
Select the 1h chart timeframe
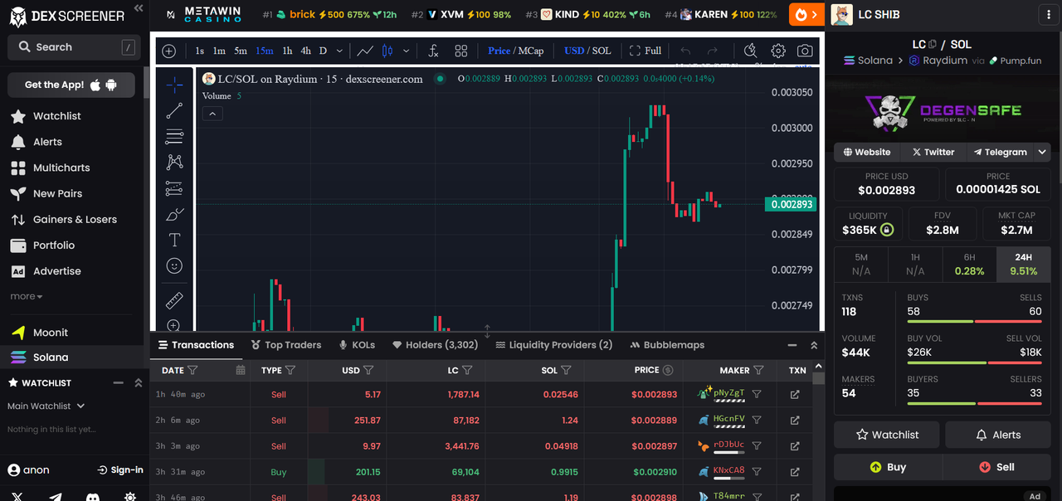coord(287,51)
